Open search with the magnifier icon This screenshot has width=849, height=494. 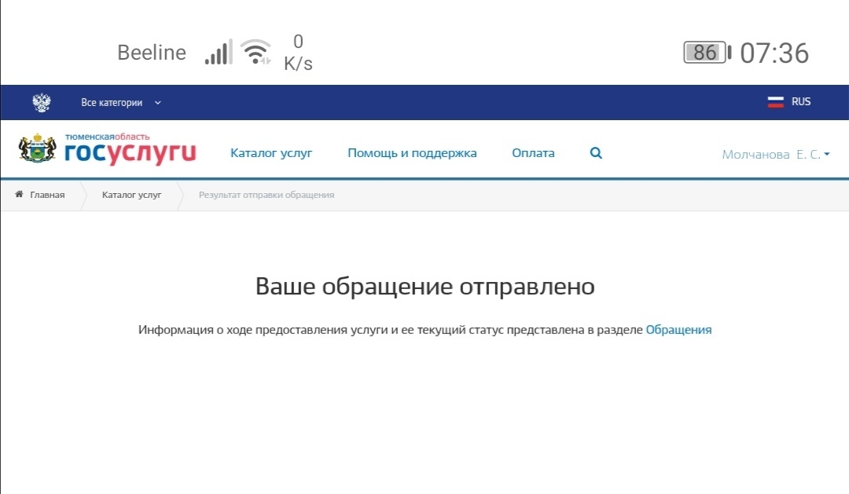(x=596, y=153)
